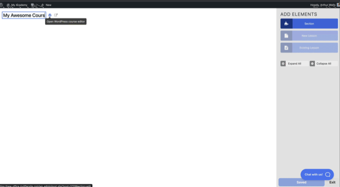Click the minus icon beside Collapse All
The width and height of the screenshot is (340, 187).
point(312,64)
